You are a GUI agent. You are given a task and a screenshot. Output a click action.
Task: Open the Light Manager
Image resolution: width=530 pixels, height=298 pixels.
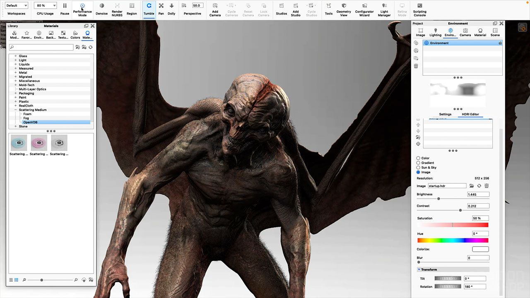pos(384,6)
